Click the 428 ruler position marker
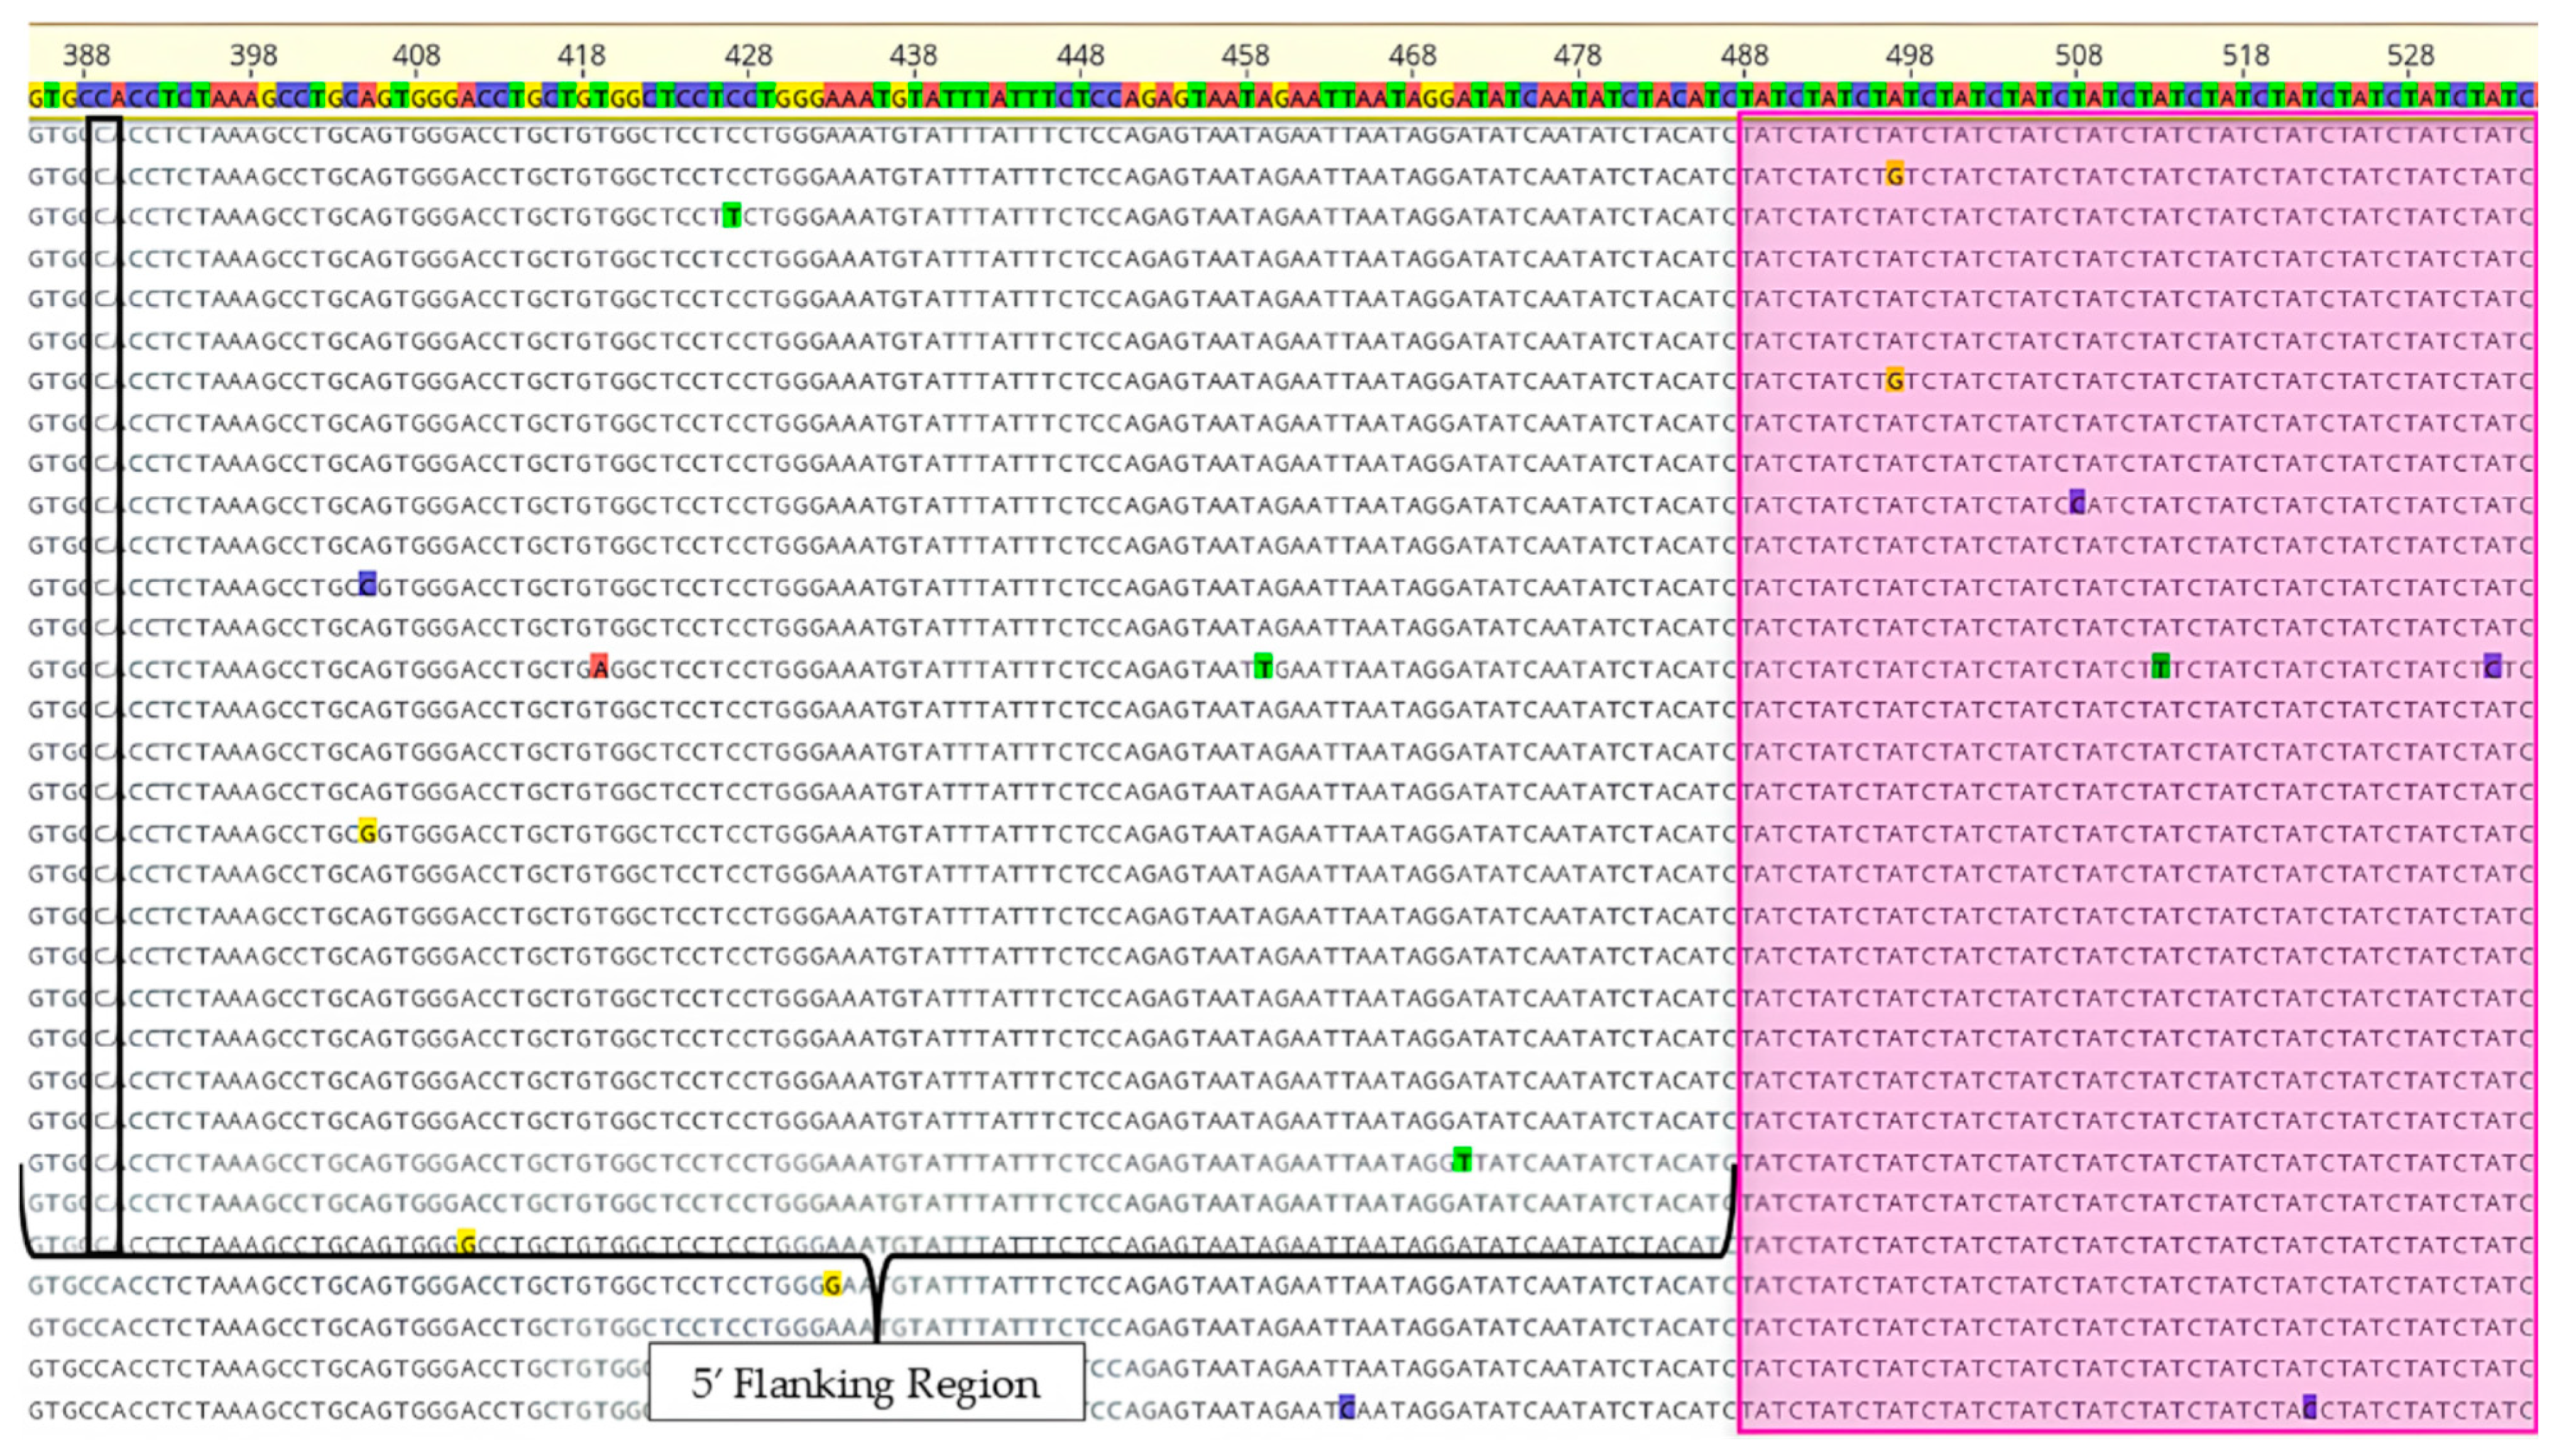 748,55
